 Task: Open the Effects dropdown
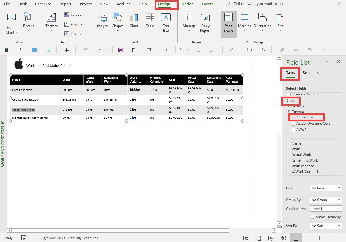coord(74,34)
